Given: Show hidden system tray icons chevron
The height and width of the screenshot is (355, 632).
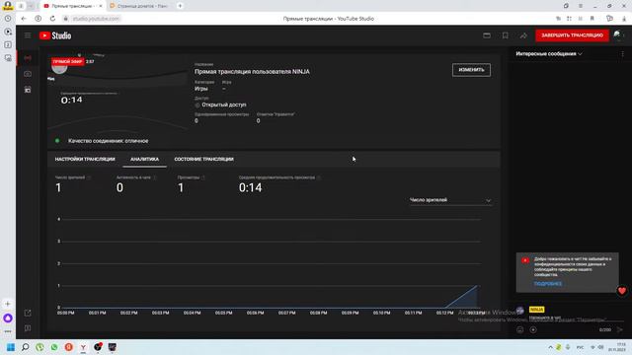Looking at the screenshot, I should point(550,347).
